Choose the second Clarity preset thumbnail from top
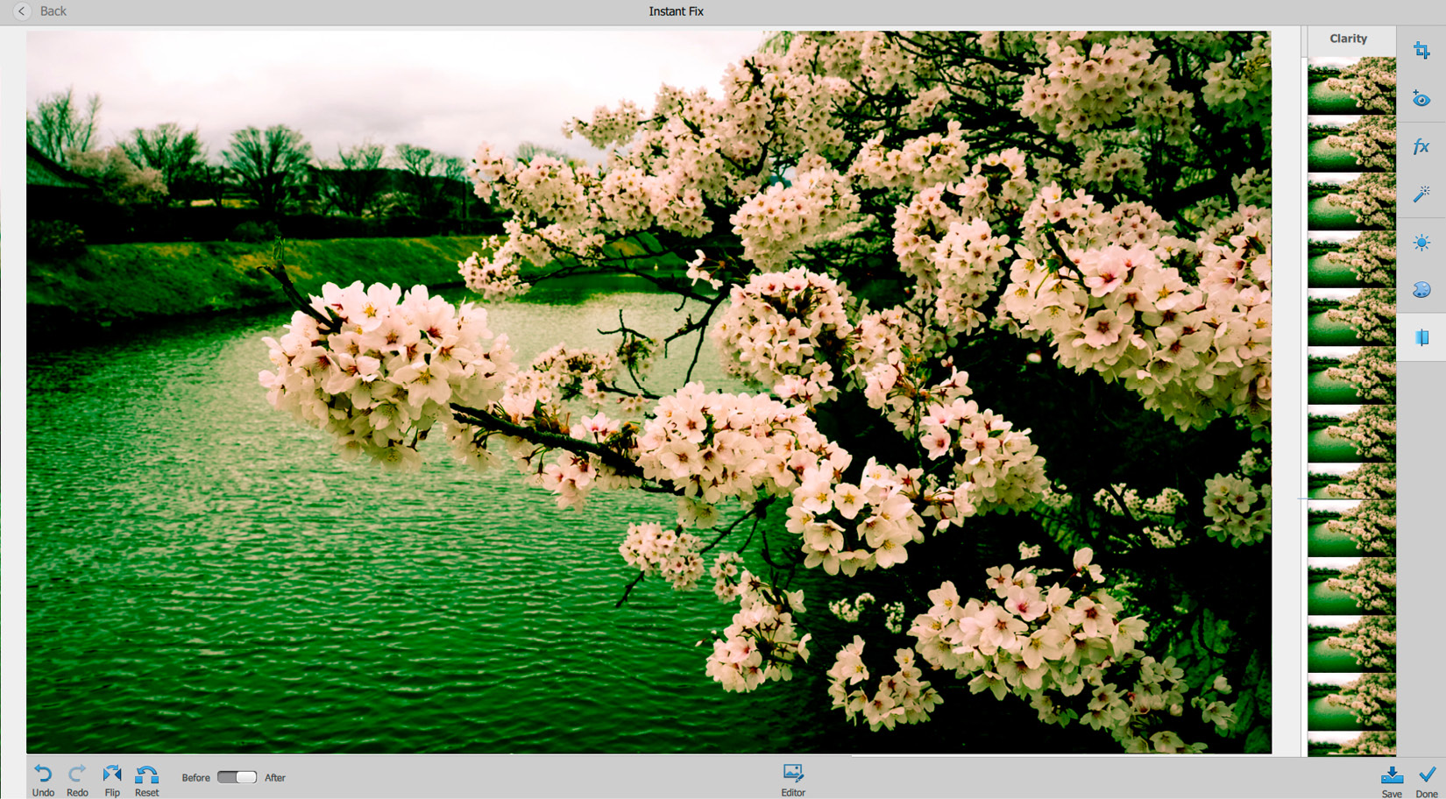The image size is (1446, 799). (1351, 144)
